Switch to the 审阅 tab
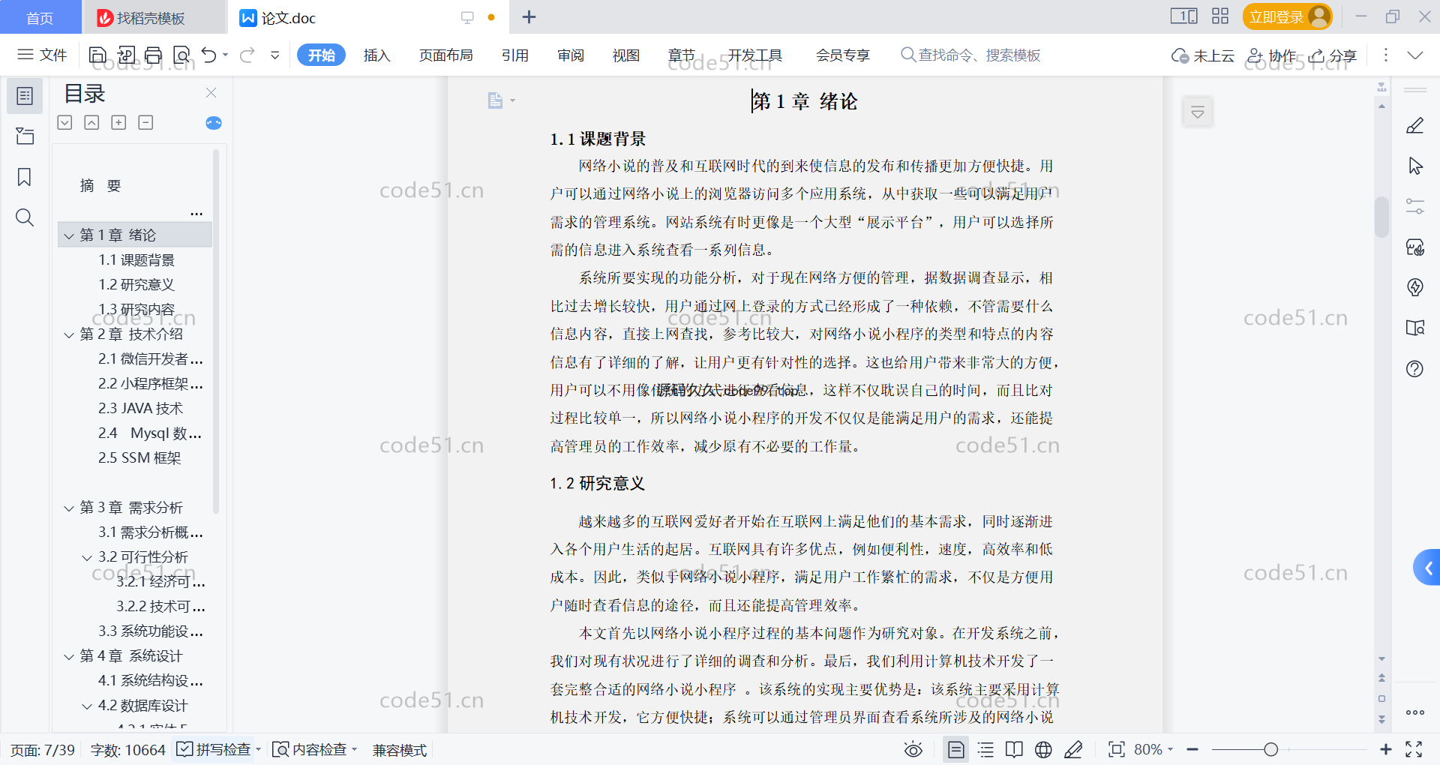 (571, 55)
